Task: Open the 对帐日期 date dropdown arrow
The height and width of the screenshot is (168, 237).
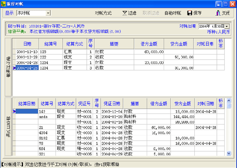Action: tap(227, 27)
